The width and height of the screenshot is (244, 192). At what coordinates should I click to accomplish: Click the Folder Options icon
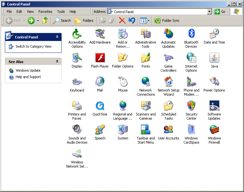(x=123, y=60)
